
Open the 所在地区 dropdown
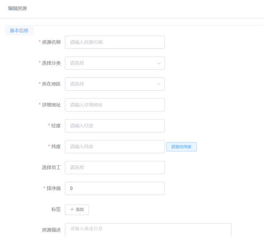[x=114, y=84]
